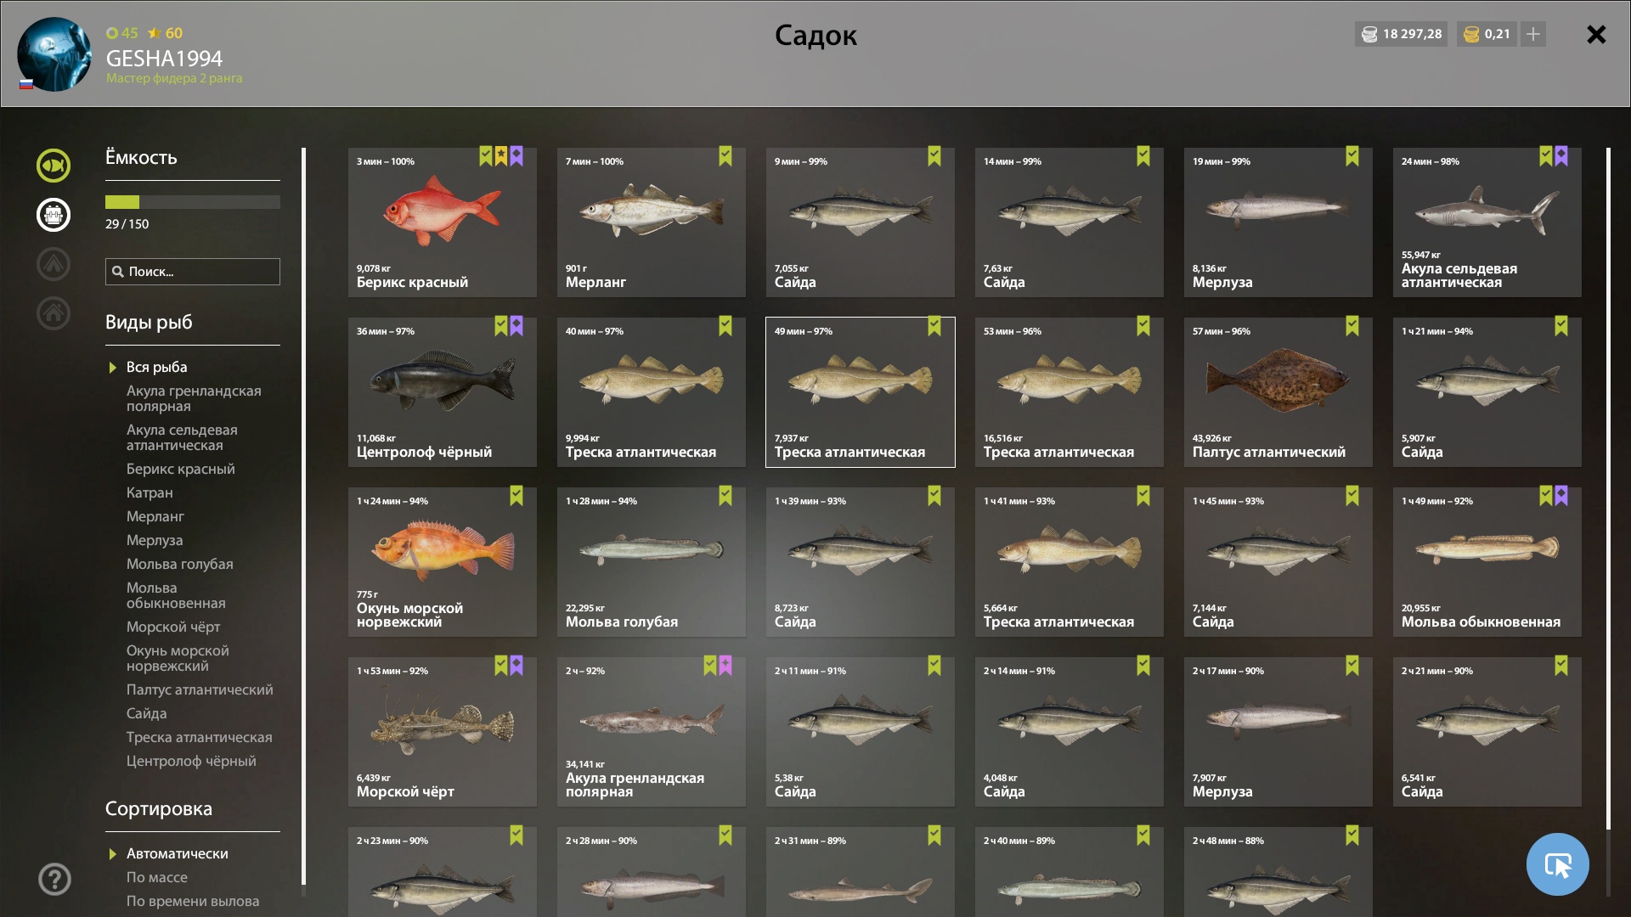Open the GESHA1994 profile avatar

tap(54, 54)
